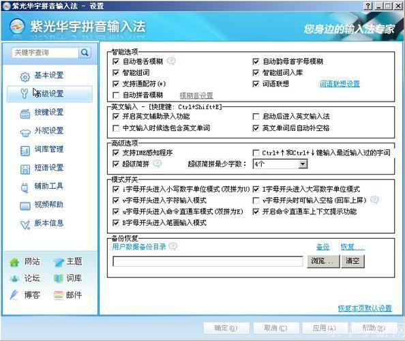Click the feather pen icon beside 博客
This screenshot has height=341, width=405.
[x=14, y=295]
